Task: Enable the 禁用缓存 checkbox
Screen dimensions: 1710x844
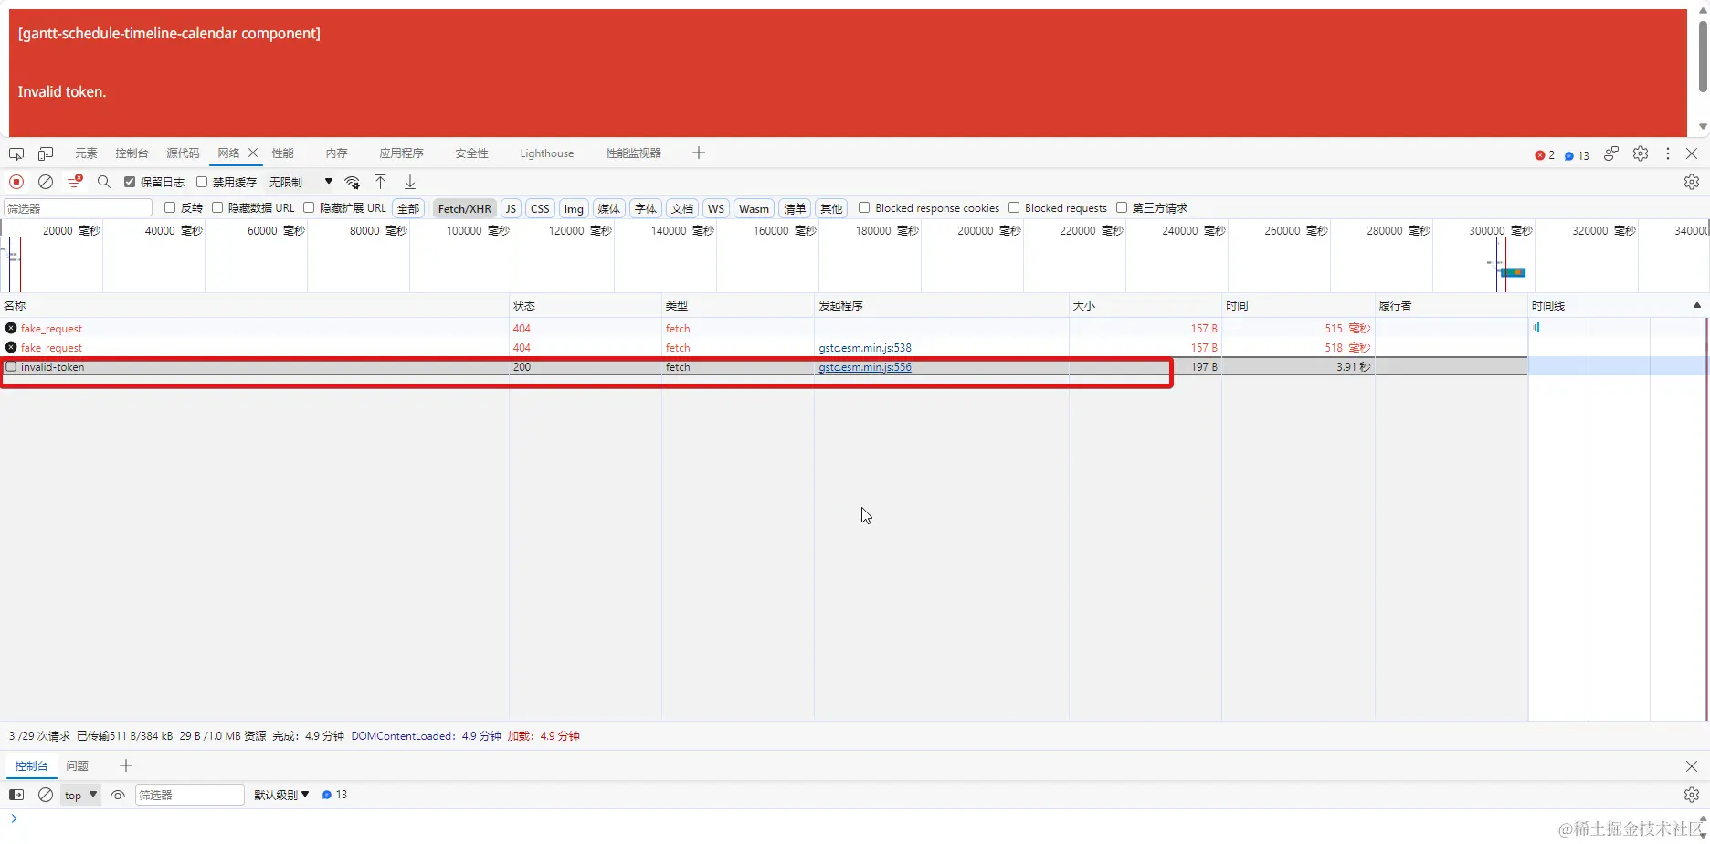Action: point(202,182)
